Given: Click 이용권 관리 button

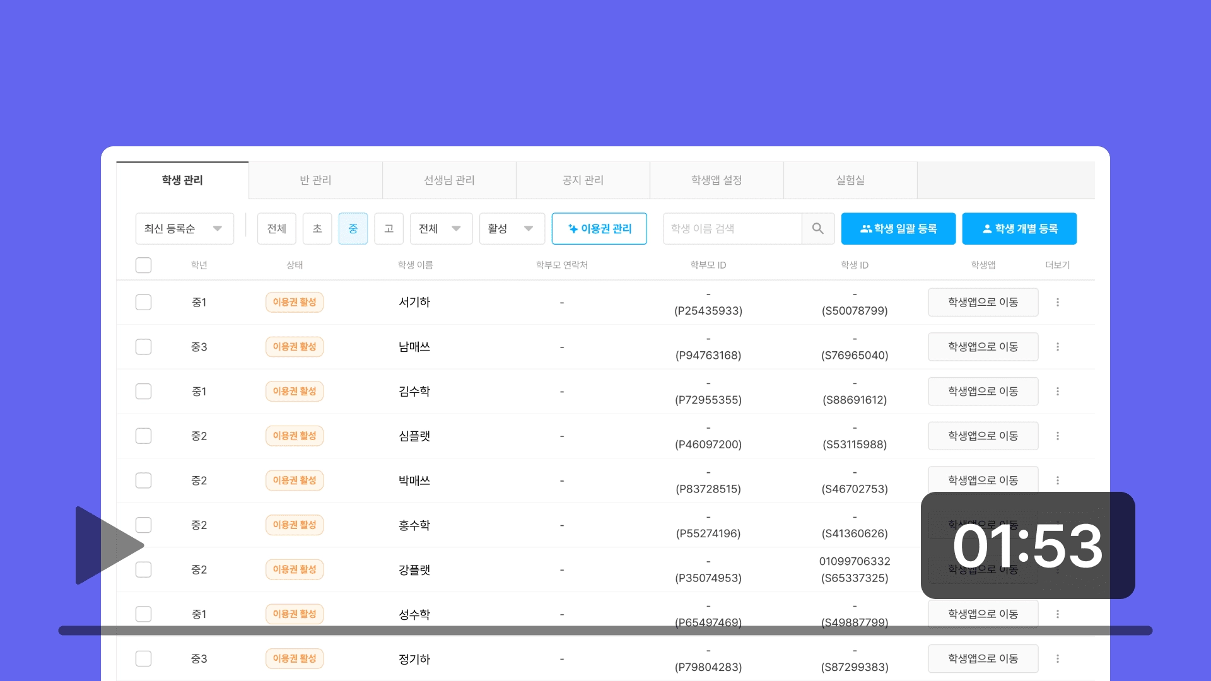Looking at the screenshot, I should click(599, 228).
